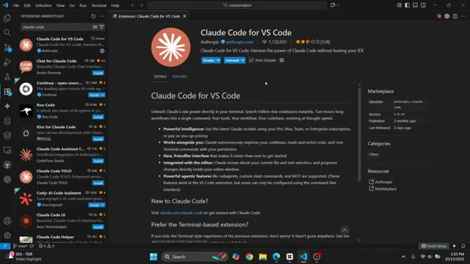Close the Claude Code extension tab

coord(184,16)
